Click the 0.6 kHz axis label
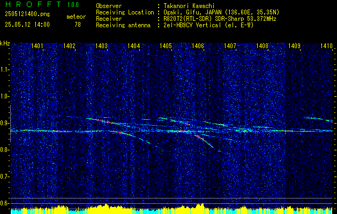Viewport: 337px width, 214px height. pyautogui.click(x=4, y=203)
